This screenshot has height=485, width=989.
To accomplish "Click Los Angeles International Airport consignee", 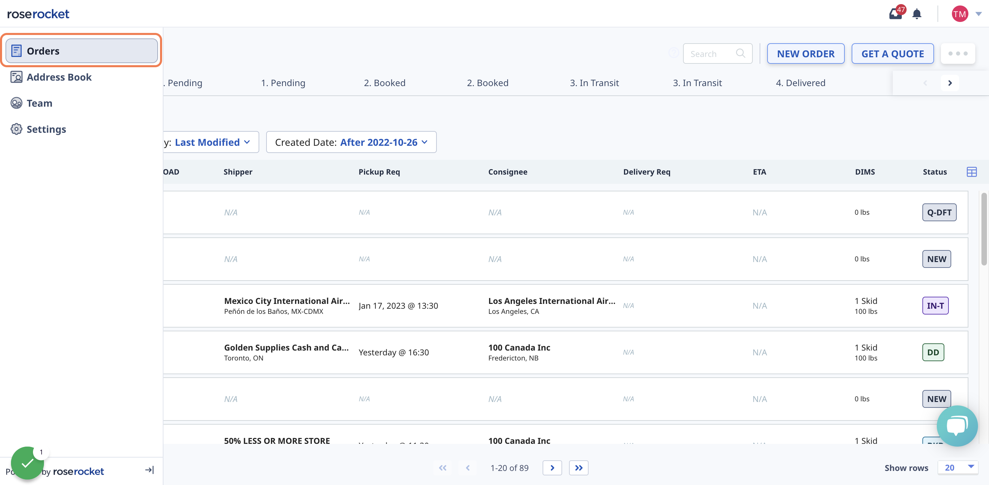I will click(552, 301).
